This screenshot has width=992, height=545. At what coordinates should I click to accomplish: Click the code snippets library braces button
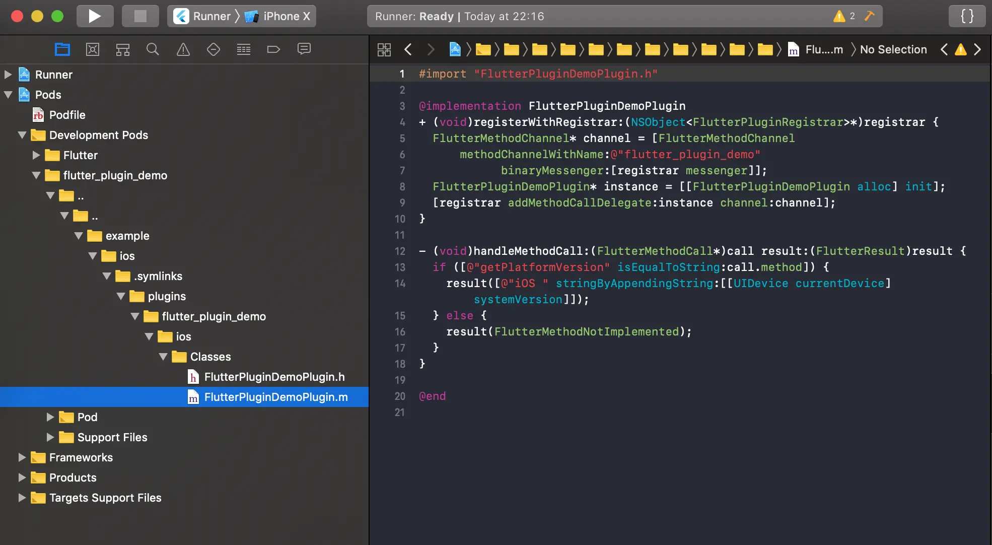(967, 16)
